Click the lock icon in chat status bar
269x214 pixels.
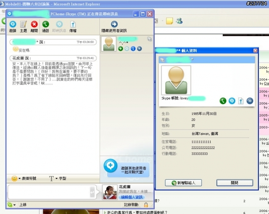click(x=146, y=205)
